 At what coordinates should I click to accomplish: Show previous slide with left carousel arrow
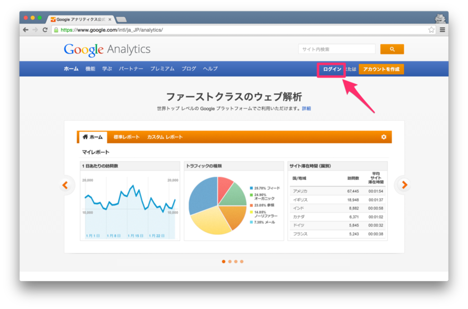[65, 185]
